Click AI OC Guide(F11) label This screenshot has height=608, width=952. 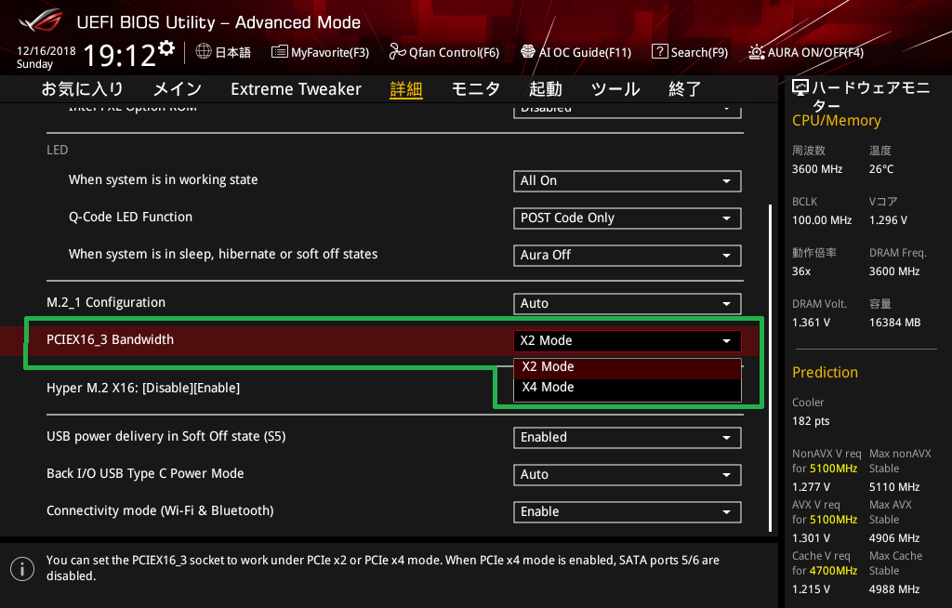tap(585, 52)
